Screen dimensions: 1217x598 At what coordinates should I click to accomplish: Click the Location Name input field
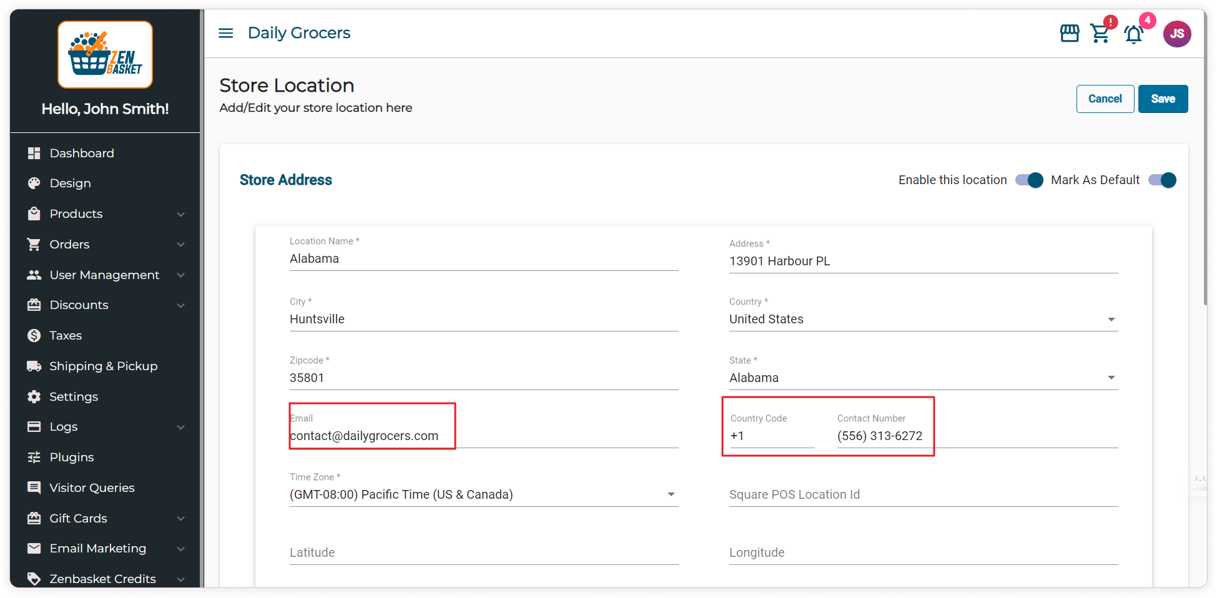(x=483, y=259)
